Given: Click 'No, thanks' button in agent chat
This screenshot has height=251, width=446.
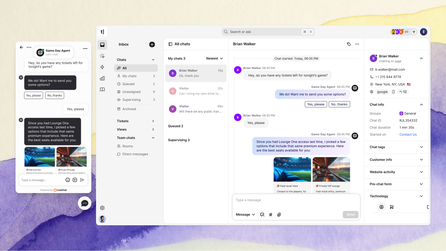Looking at the screenshot, I should point(339,104).
